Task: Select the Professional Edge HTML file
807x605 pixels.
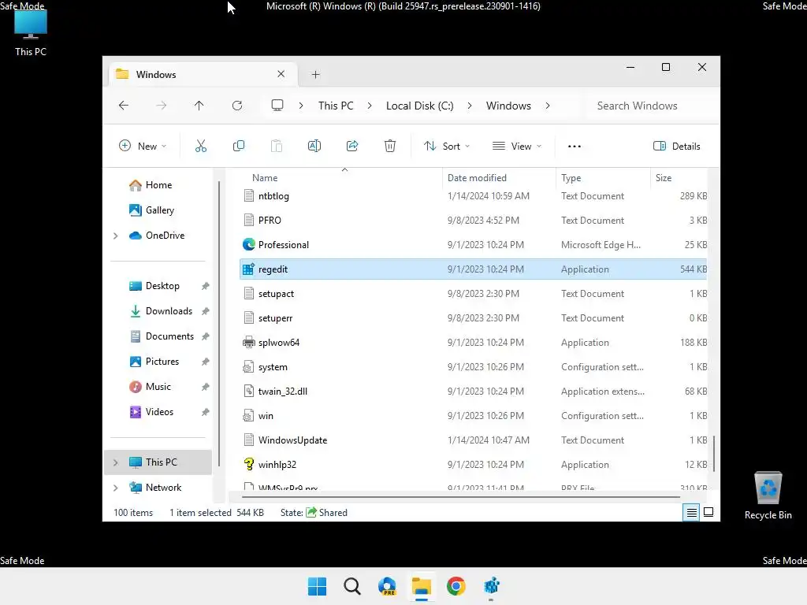Action: [473, 245]
